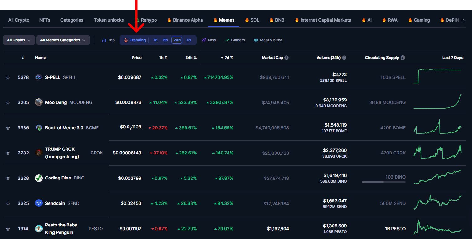This screenshot has height=239, width=472.
Task: Show Most Visited list
Action: click(268, 40)
